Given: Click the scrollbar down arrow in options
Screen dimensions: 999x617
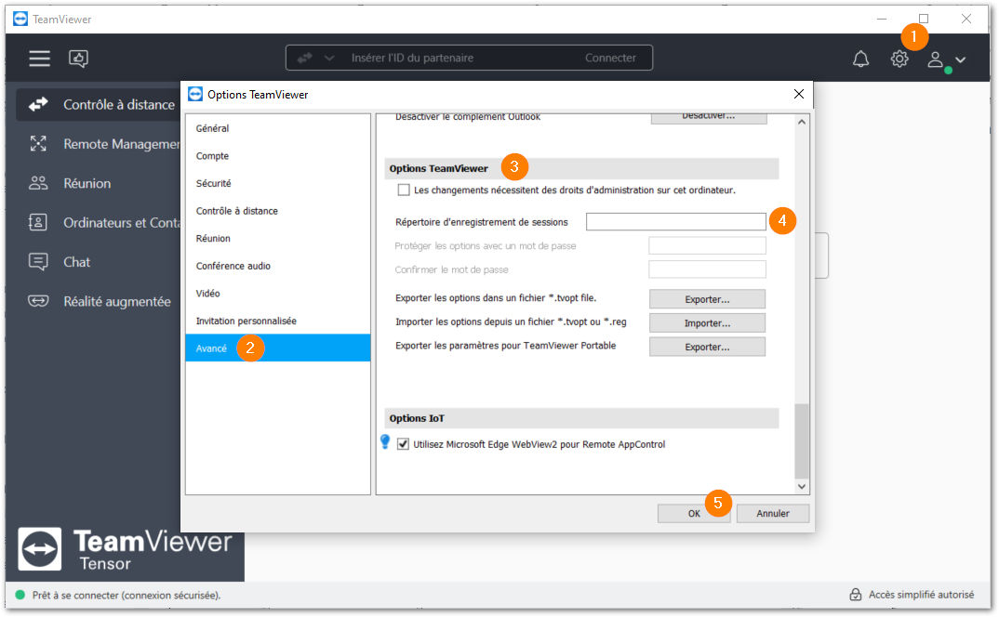Looking at the screenshot, I should tap(802, 487).
